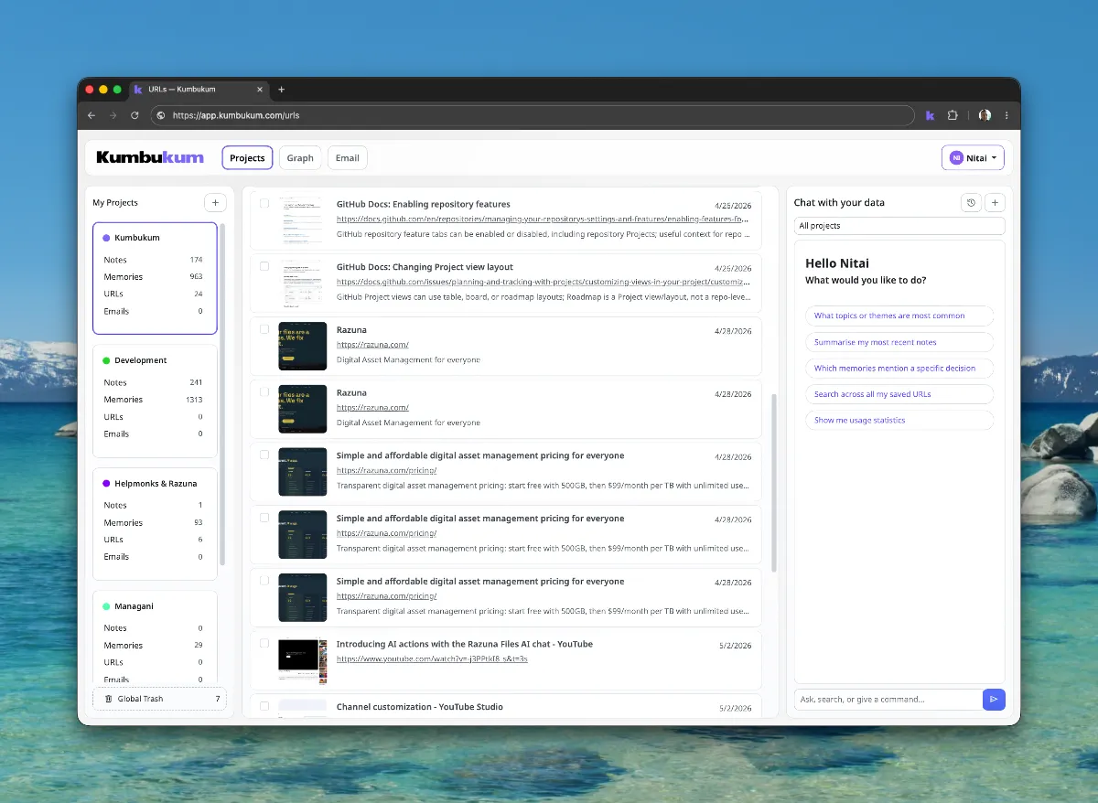The width and height of the screenshot is (1098, 803).
Task: Click the purple dot next to Kumbukum project
Action: point(106,238)
